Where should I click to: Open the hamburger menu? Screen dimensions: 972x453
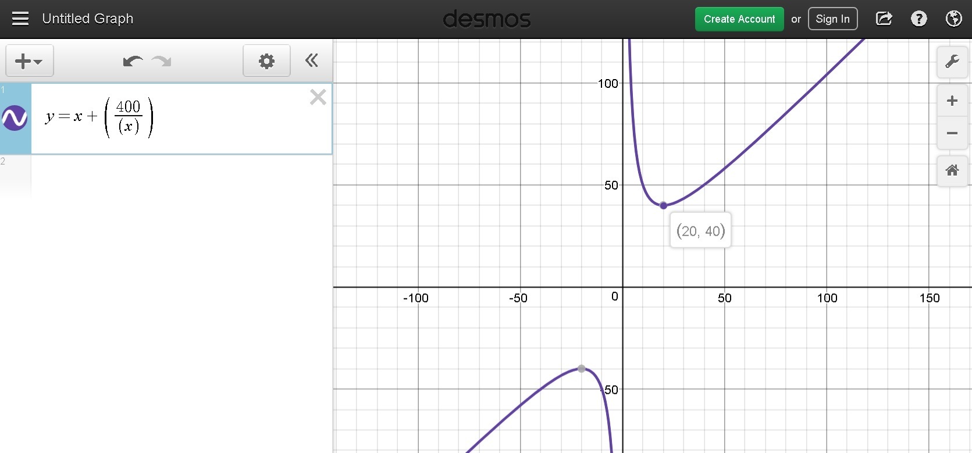click(20, 19)
